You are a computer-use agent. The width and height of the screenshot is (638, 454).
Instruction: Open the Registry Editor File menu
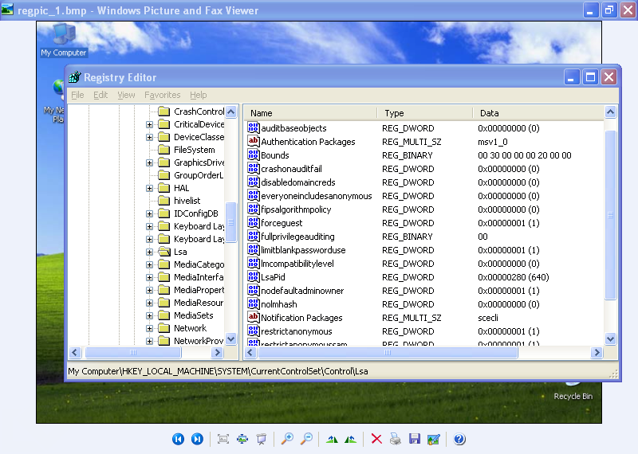pos(77,95)
